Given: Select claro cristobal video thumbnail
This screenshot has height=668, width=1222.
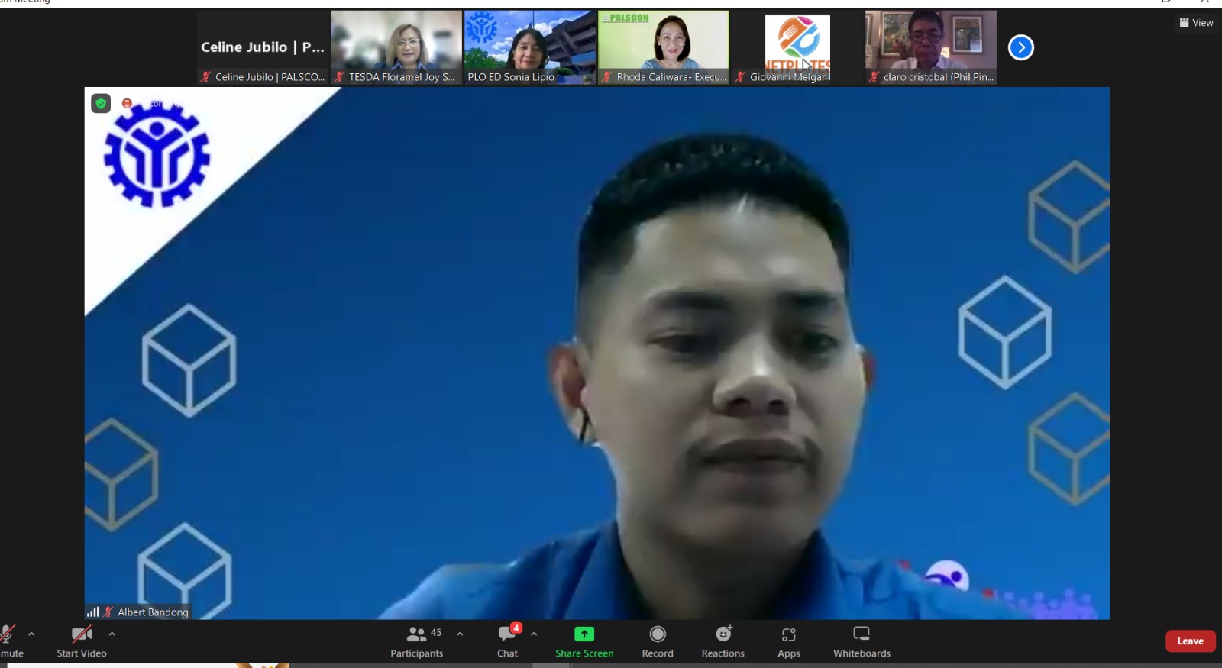Looking at the screenshot, I should pos(931,47).
